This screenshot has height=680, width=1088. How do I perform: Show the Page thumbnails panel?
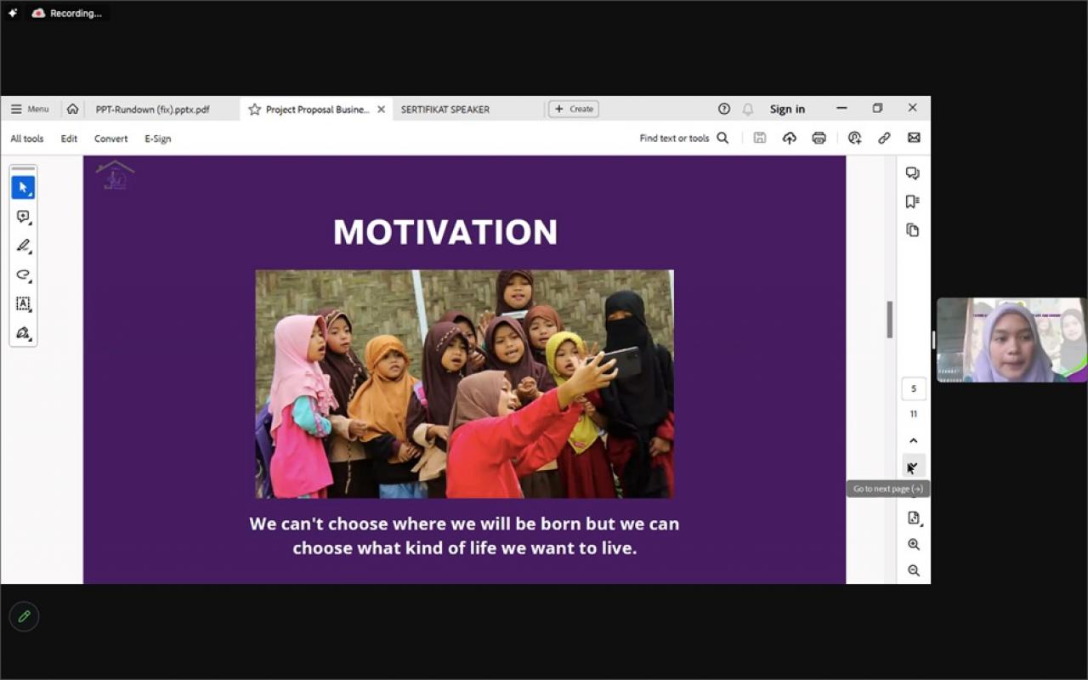coord(913,229)
